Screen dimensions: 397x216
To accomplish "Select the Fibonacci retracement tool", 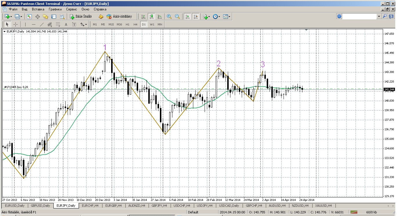I will [x=58, y=24].
